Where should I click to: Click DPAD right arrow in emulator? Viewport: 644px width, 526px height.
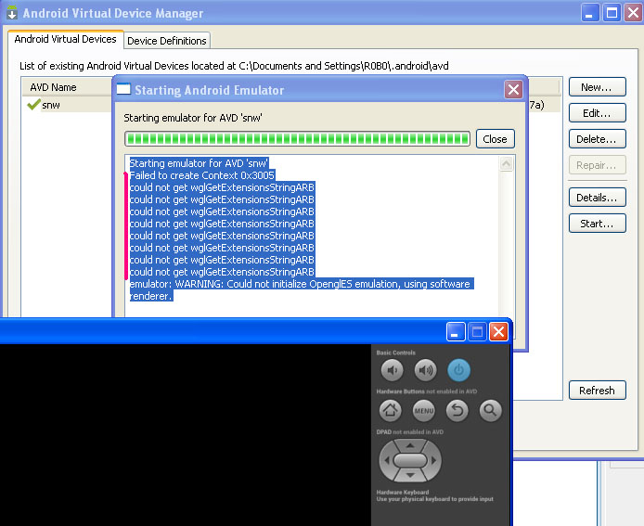pyautogui.click(x=434, y=461)
